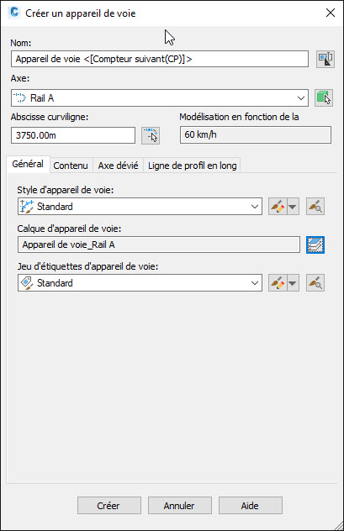The width and height of the screenshot is (344, 531).
Task: Pick alignment from drawing icon
Action: click(324, 97)
